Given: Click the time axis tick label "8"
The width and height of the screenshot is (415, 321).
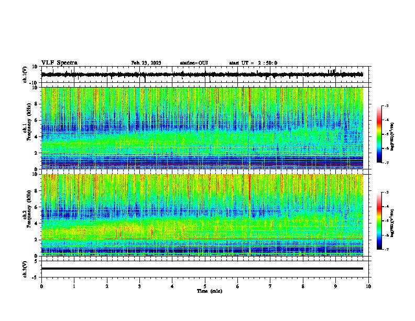Looking at the screenshot, I should (303, 286).
